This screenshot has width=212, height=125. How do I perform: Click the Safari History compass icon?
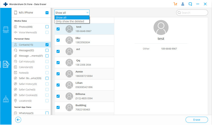16,84
